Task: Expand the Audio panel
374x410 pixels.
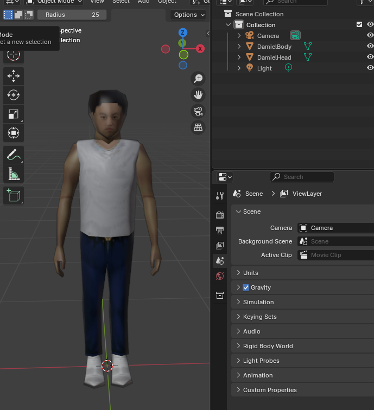Action: [303, 331]
